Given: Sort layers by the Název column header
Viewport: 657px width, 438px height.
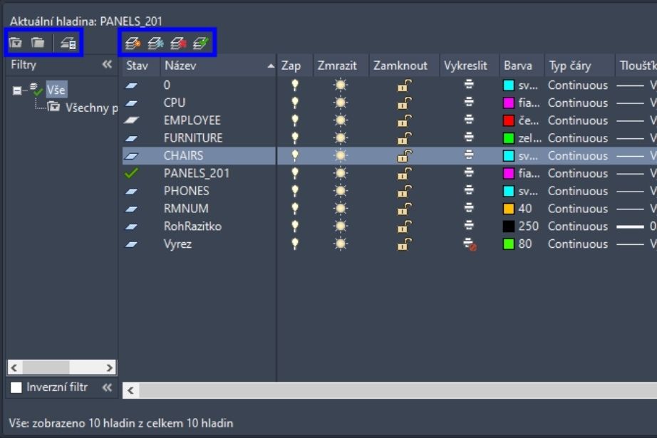Looking at the screenshot, I should point(214,66).
